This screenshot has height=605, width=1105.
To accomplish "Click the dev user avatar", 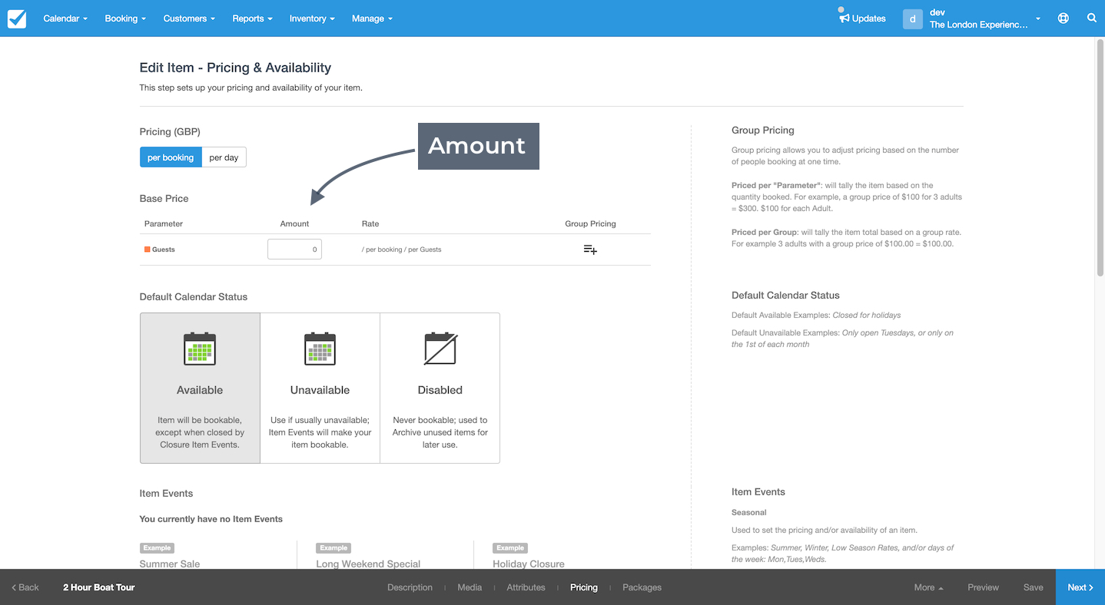I will click(x=912, y=18).
